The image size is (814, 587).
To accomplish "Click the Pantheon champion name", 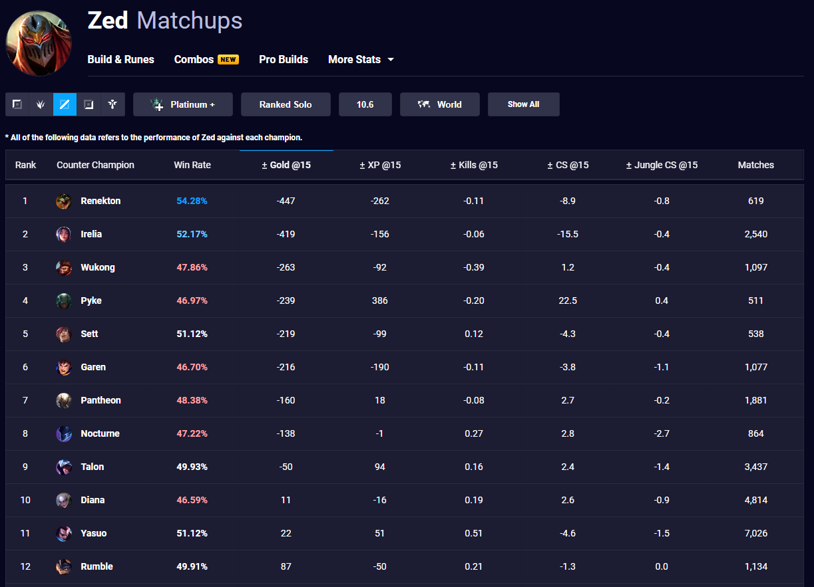I will pyautogui.click(x=101, y=400).
